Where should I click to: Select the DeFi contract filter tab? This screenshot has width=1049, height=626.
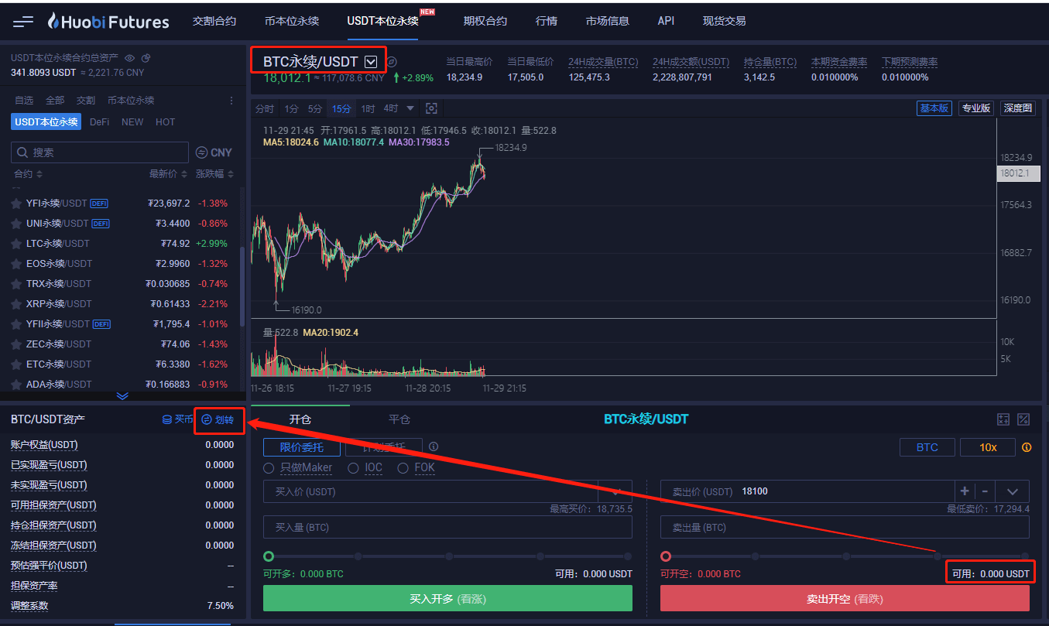pos(99,122)
